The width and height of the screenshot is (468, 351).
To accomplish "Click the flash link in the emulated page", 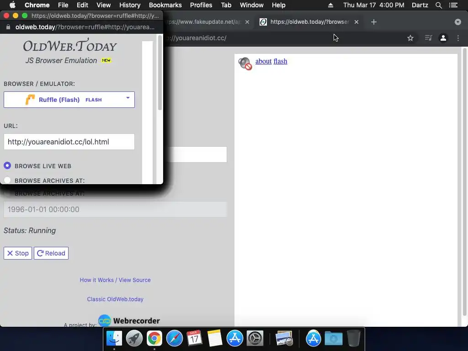I will [x=280, y=61].
